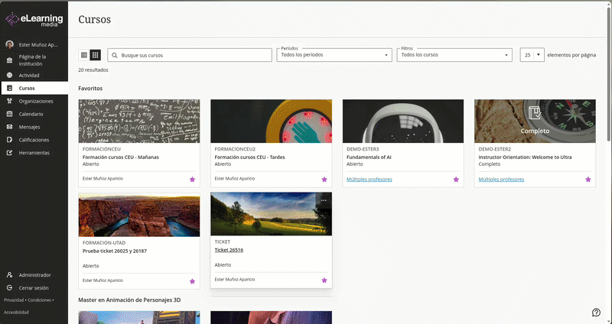Viewport: 612px width, 324px height.
Task: Open Accesibilidad footer link
Action: (16, 313)
